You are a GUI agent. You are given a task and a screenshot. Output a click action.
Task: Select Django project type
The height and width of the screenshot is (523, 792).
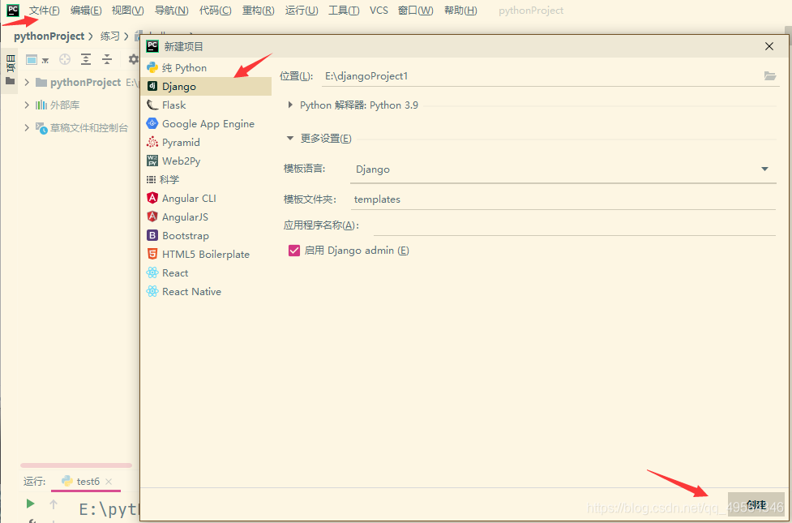(206, 87)
